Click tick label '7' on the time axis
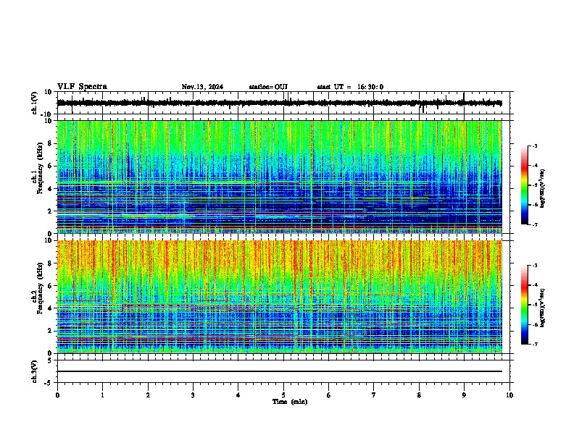Viewport: 574px width, 443px height. click(374, 395)
